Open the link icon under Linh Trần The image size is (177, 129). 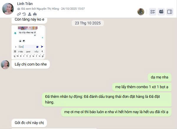[x=19, y=14]
